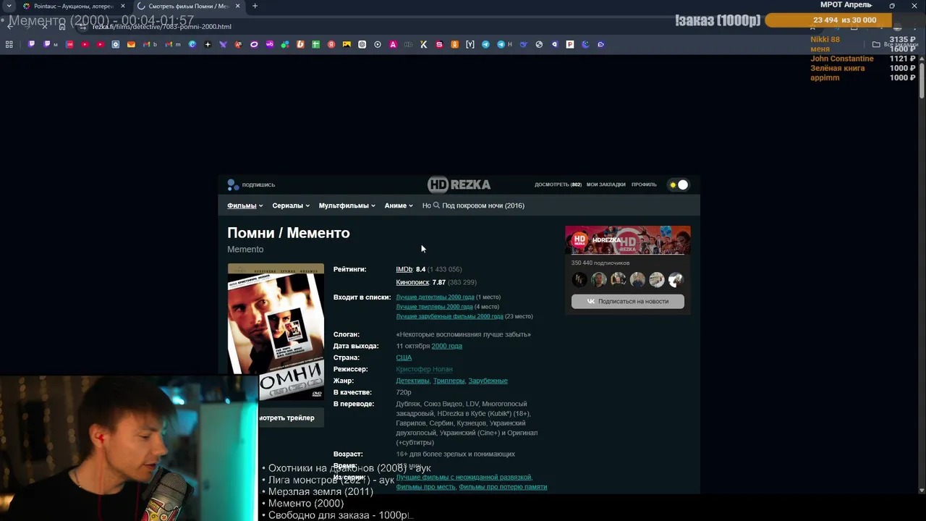Open a new browser tab
The image size is (926, 521).
[x=255, y=6]
